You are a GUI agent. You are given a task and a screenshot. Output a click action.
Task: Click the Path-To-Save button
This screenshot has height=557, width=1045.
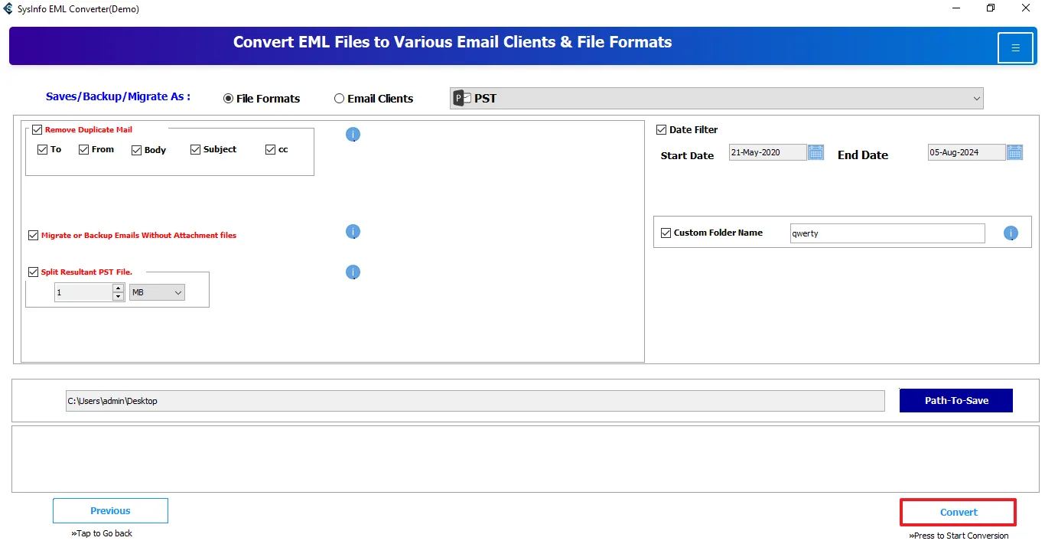[x=955, y=401]
